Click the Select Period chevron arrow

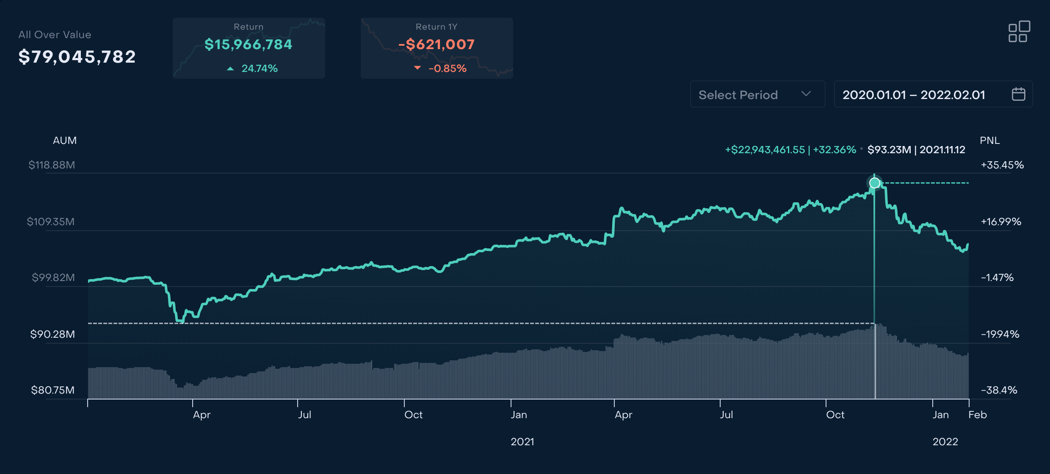(806, 94)
